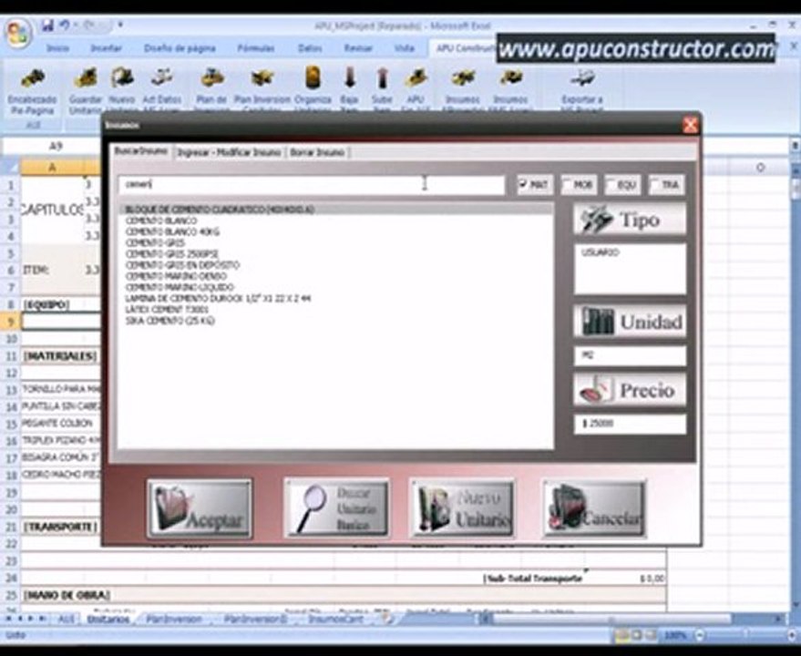Viewport: 801px width, 656px height.
Task: Click the Precio button
Action: [630, 390]
